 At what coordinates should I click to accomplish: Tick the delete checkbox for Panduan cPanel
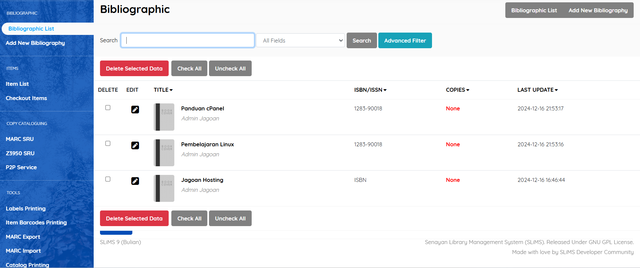coord(108,108)
